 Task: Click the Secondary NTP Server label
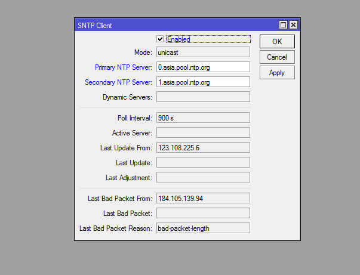pyautogui.click(x=118, y=82)
